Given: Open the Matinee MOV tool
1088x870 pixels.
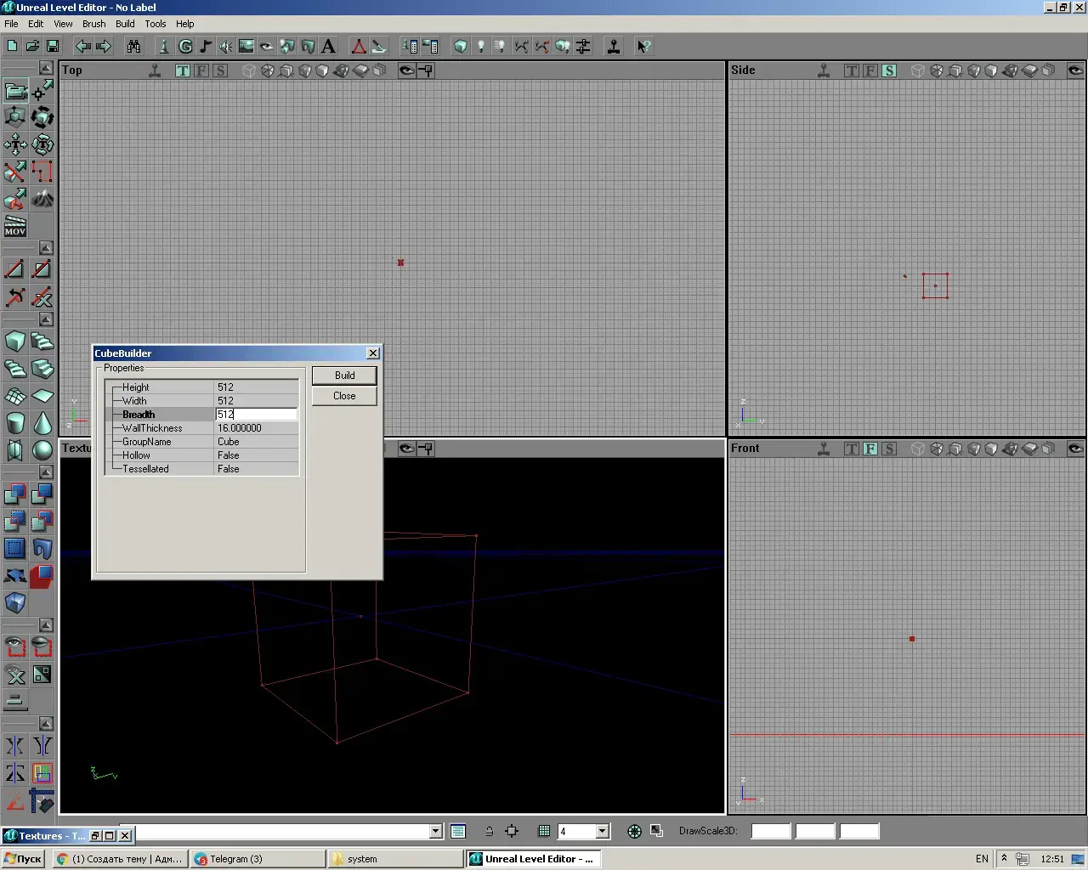Looking at the screenshot, I should (15, 226).
